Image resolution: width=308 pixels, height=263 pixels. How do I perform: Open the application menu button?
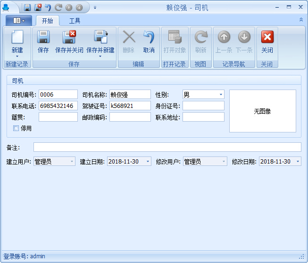click(x=19, y=21)
